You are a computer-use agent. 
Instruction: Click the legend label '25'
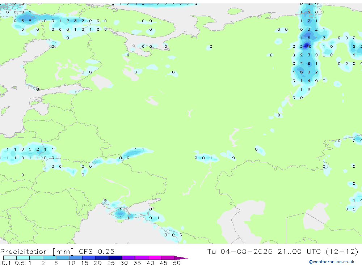(111, 263)
